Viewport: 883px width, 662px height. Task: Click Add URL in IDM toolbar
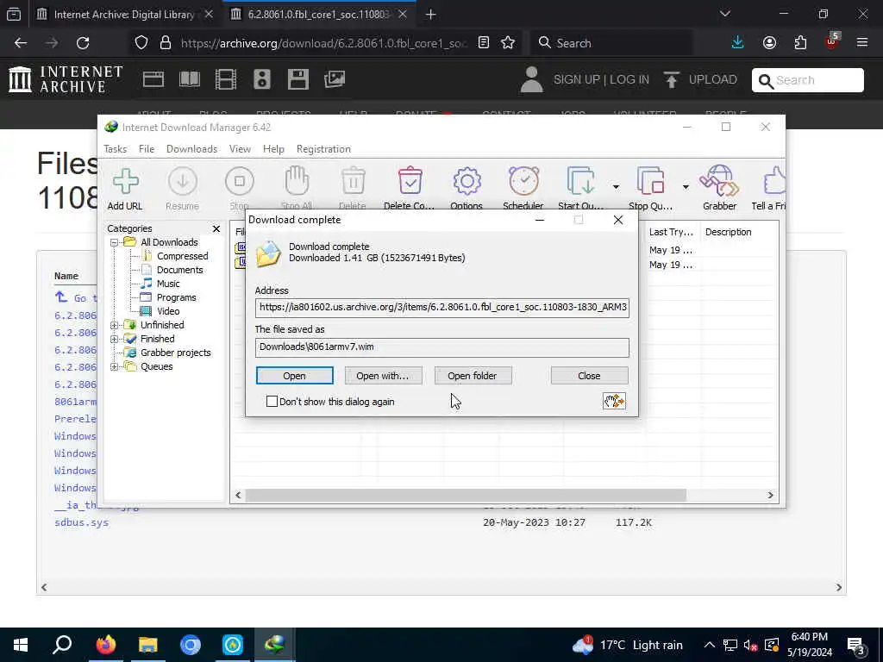tap(125, 189)
